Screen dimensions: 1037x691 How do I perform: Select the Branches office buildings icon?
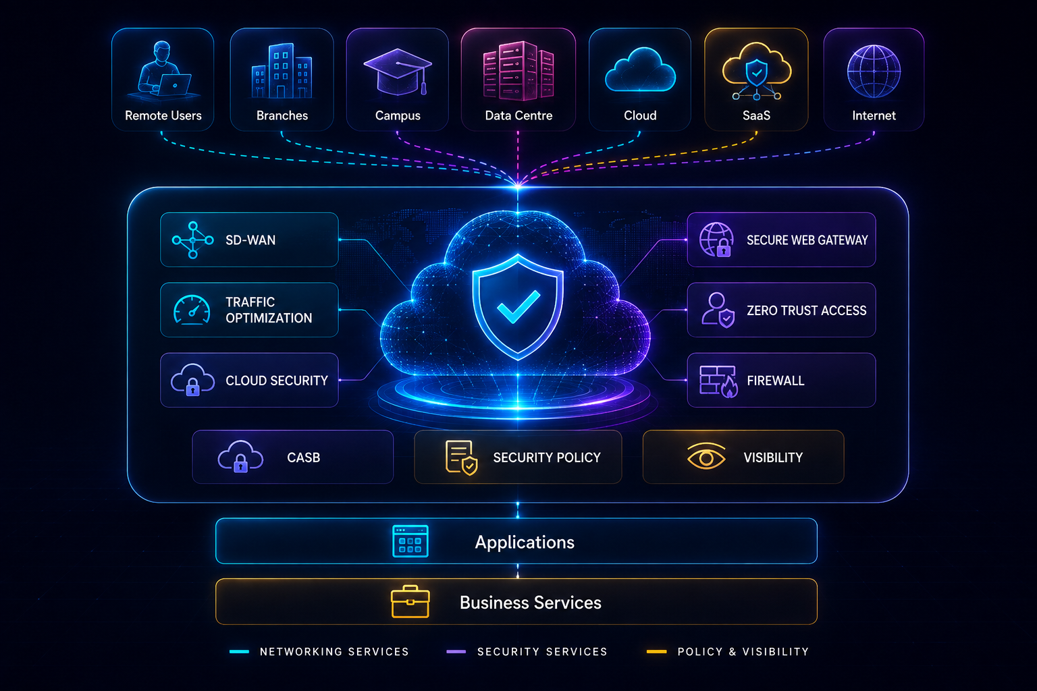(282, 71)
